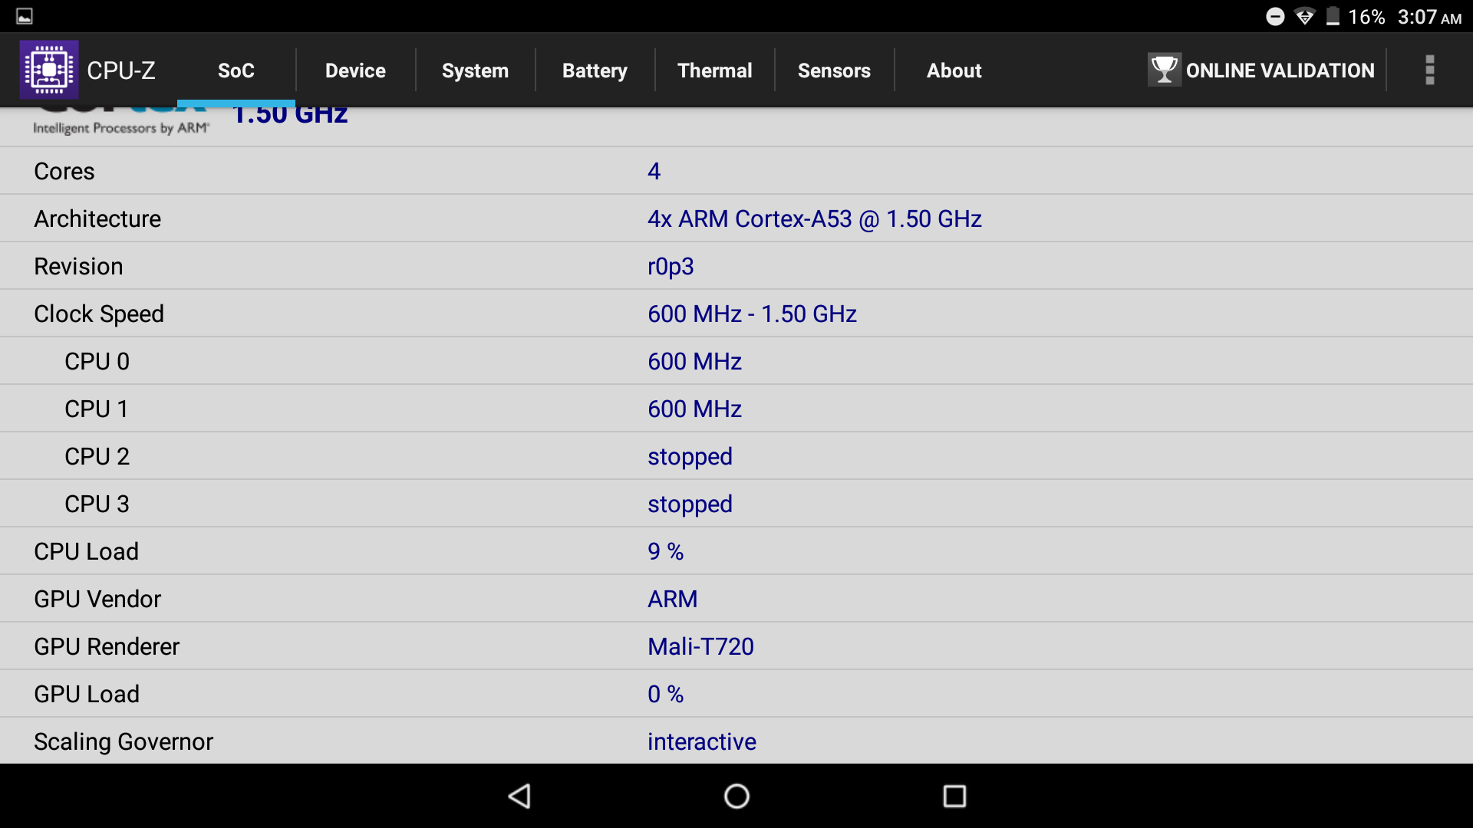Tap the value 4x ARM Cortex-A53 @ 1.50 GHz

[x=815, y=219]
